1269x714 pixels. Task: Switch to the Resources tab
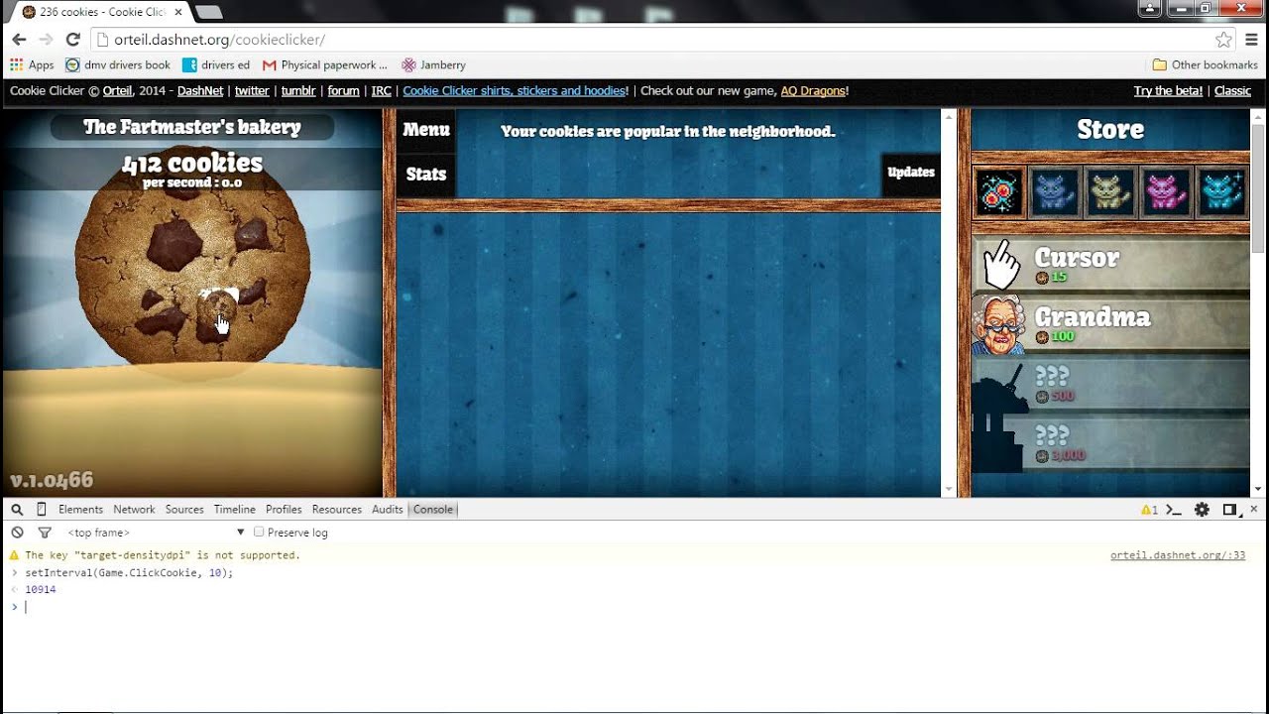point(337,509)
